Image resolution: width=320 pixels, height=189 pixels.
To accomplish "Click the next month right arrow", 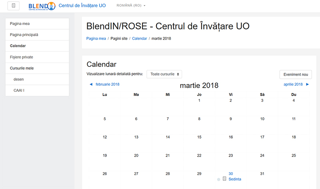I will point(307,84).
